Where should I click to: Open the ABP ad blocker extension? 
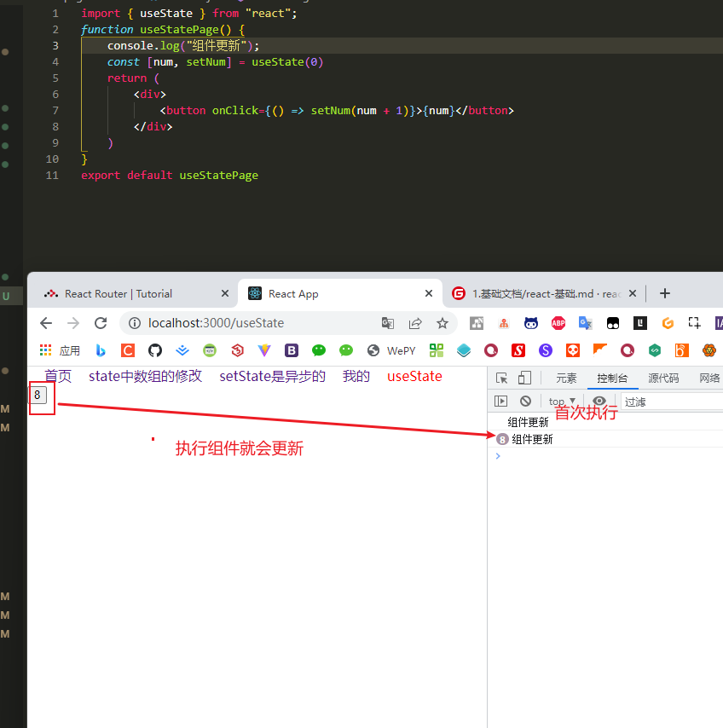point(558,323)
